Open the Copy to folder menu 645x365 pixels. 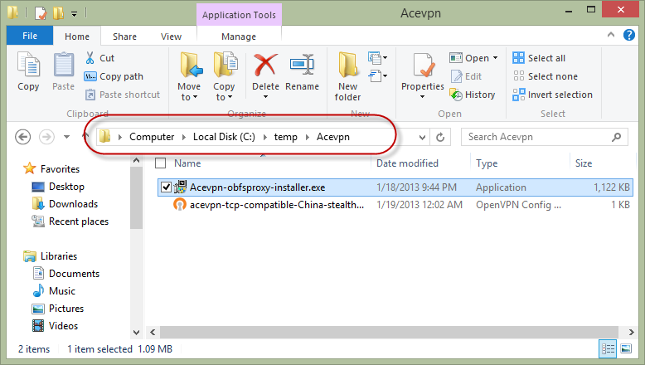[224, 76]
